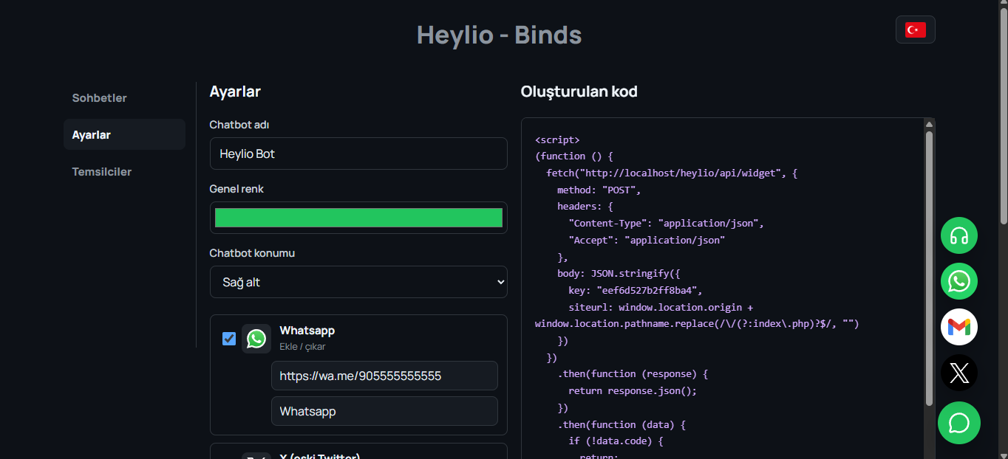1008x459 pixels.
Task: Click the return response.json() code line
Action: (x=633, y=391)
